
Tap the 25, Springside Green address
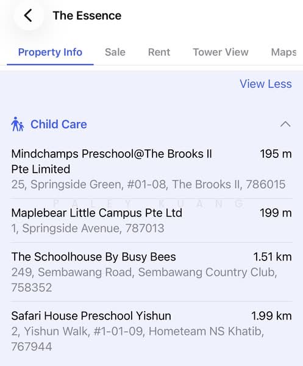coord(148,184)
